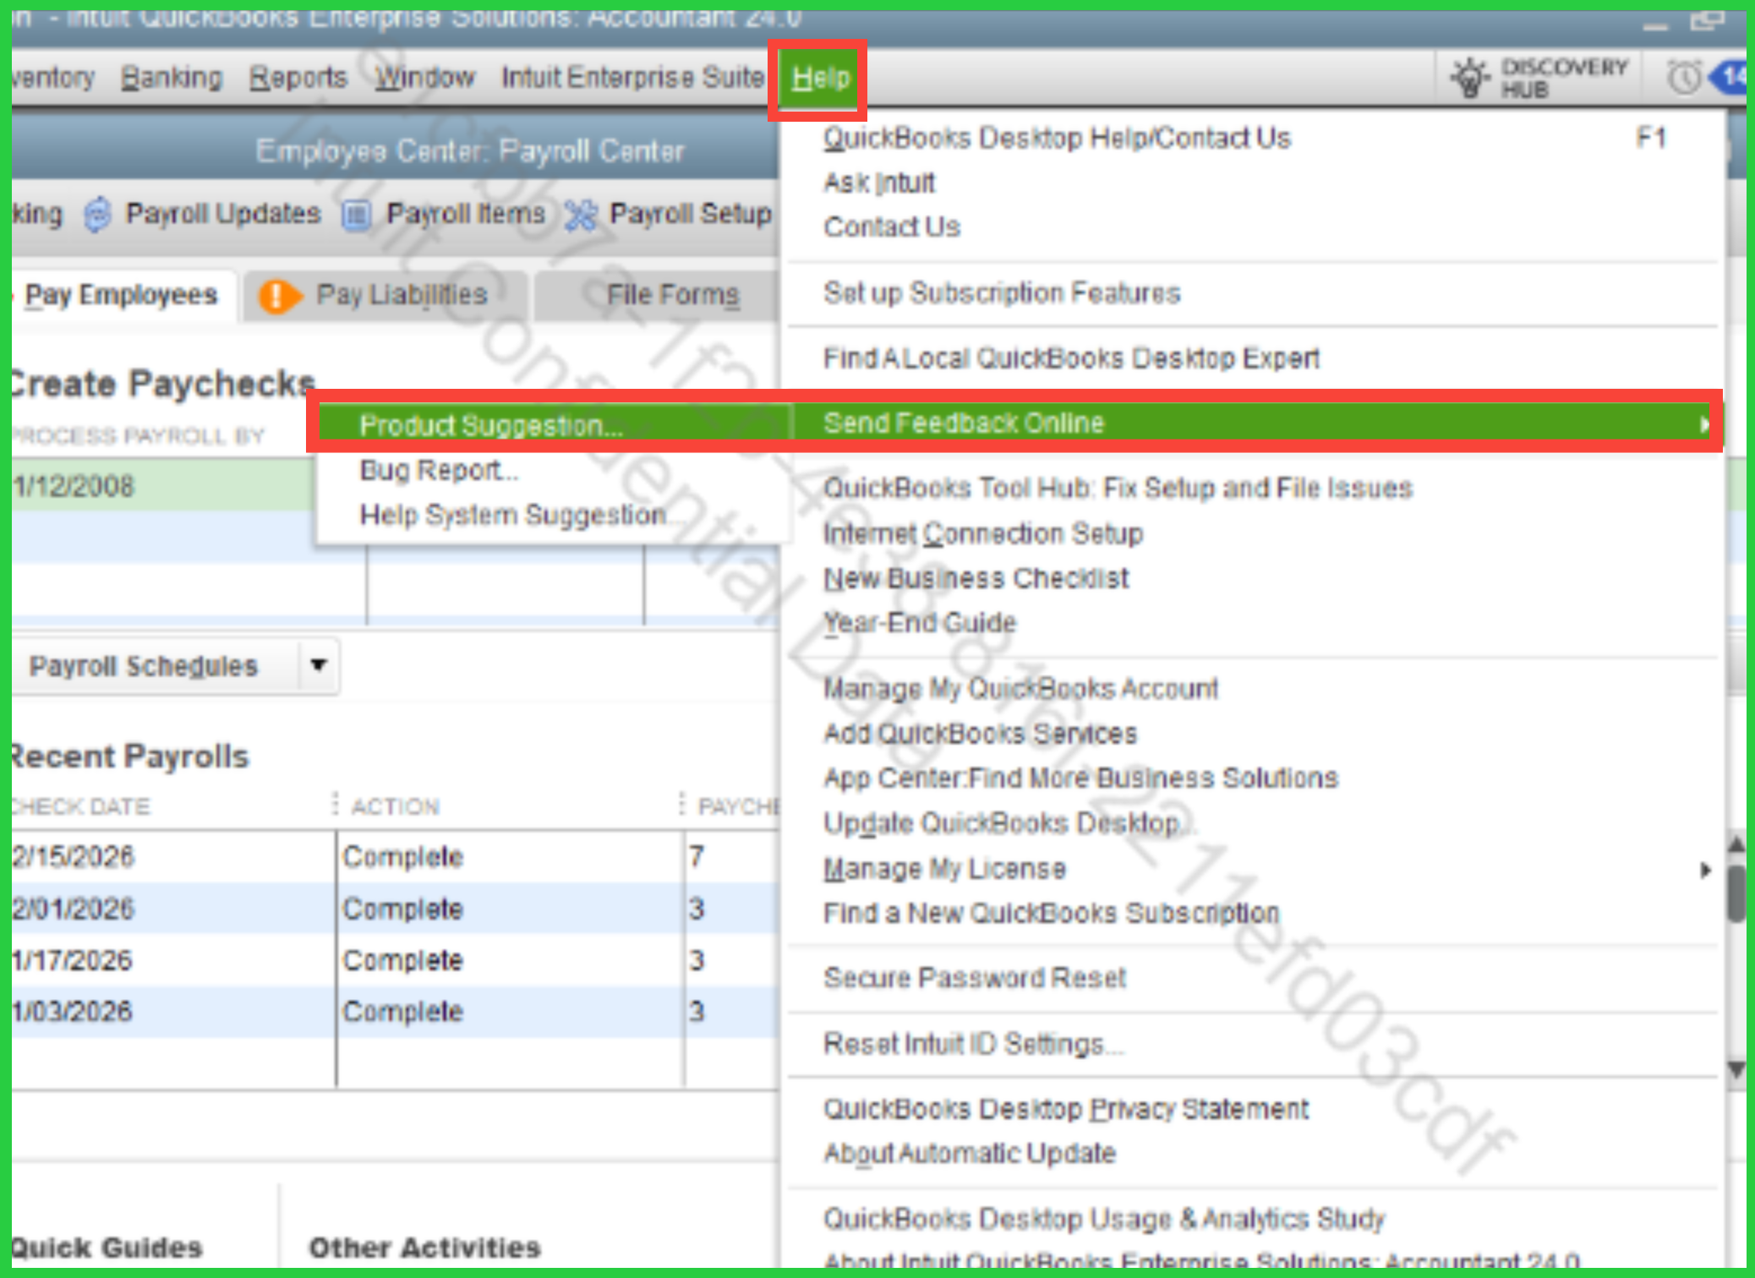Expand the Payroll Schedules dropdown arrow
1755x1278 pixels.
coord(319,665)
